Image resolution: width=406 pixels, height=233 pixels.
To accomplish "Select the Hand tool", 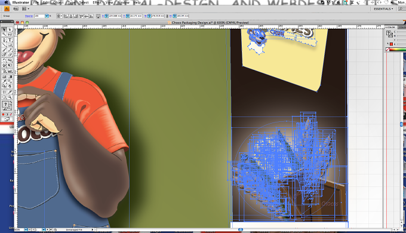I will click(x=4, y=97).
